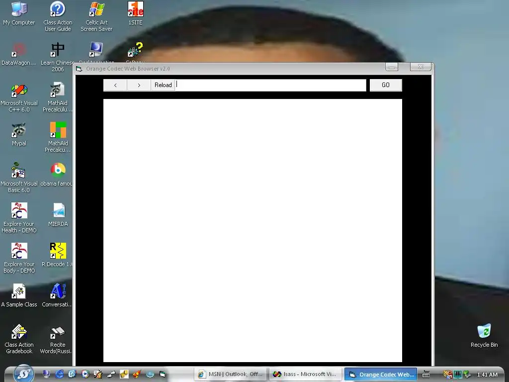The height and width of the screenshot is (382, 509).
Task: Select the question-mark icon below 1SITE
Action: click(135, 50)
